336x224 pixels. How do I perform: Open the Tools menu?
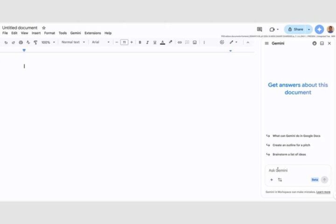[63, 33]
